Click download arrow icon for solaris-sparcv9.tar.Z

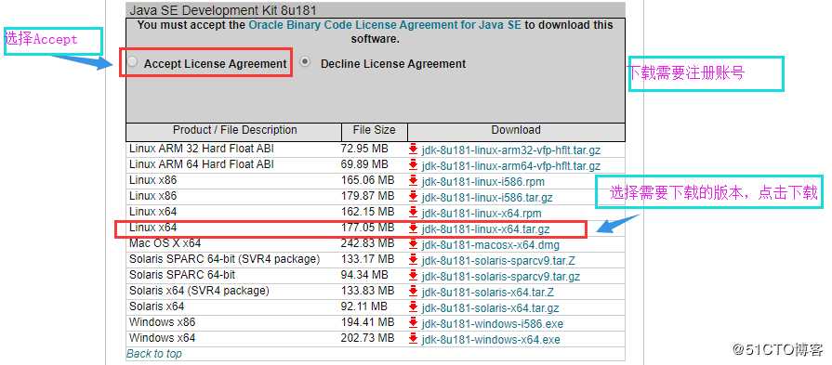coord(414,260)
